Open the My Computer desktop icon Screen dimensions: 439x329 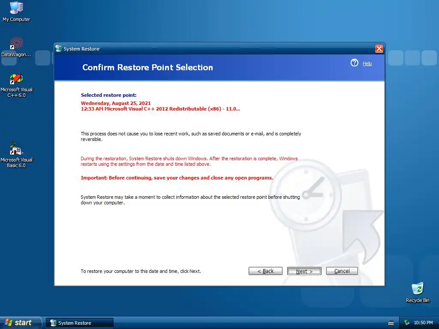click(16, 11)
